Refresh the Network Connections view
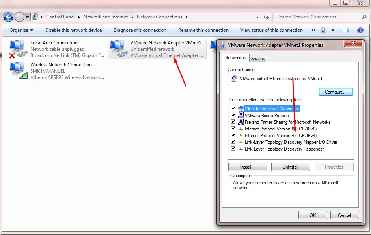371x235 pixels. click(x=266, y=17)
